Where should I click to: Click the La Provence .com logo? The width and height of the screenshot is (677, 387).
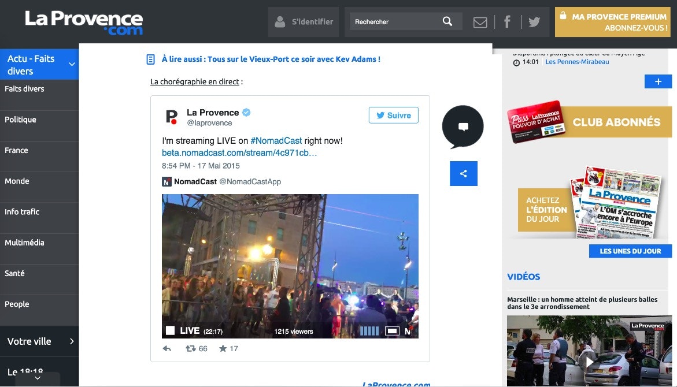click(84, 23)
